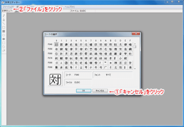This screenshot has height=127, width=184.
Task: Select the Brush tool in the toolbox
Action: click(4, 19)
